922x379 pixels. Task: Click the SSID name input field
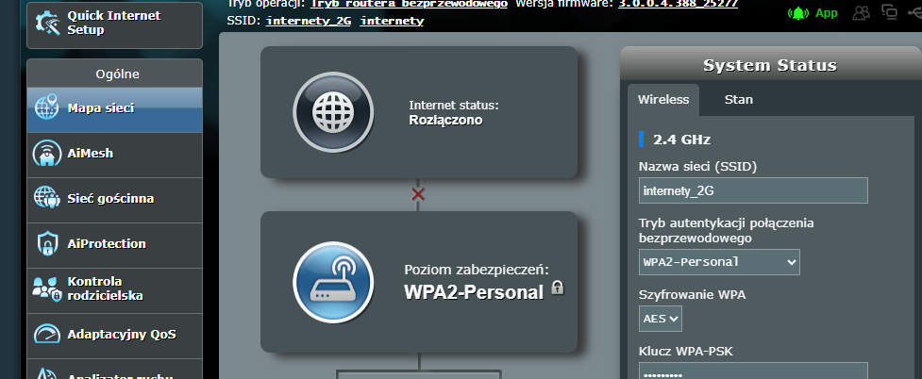752,190
